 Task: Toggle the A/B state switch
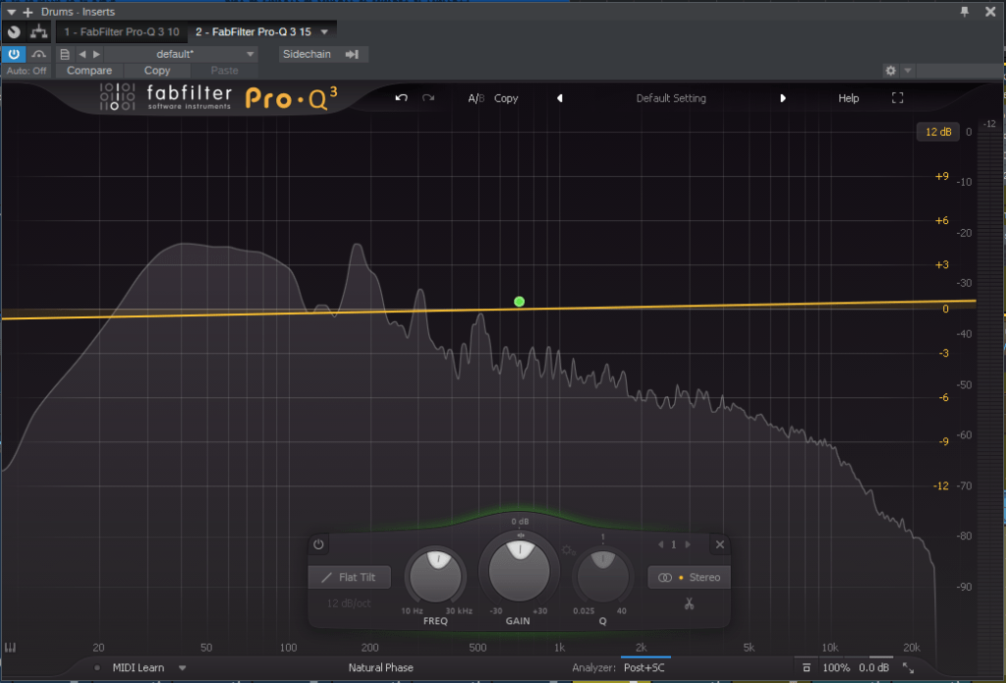pyautogui.click(x=475, y=98)
